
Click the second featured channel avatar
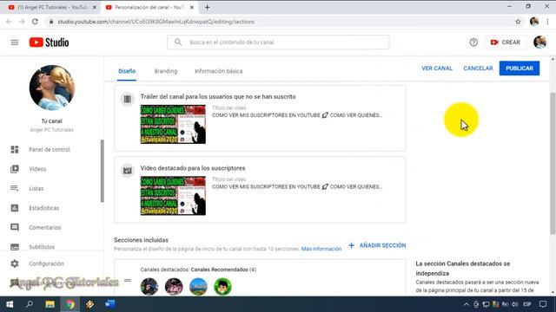(174, 286)
